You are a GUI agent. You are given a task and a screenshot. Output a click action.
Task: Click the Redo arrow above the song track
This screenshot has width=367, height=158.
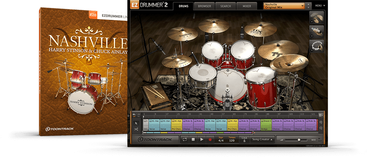click(139, 115)
